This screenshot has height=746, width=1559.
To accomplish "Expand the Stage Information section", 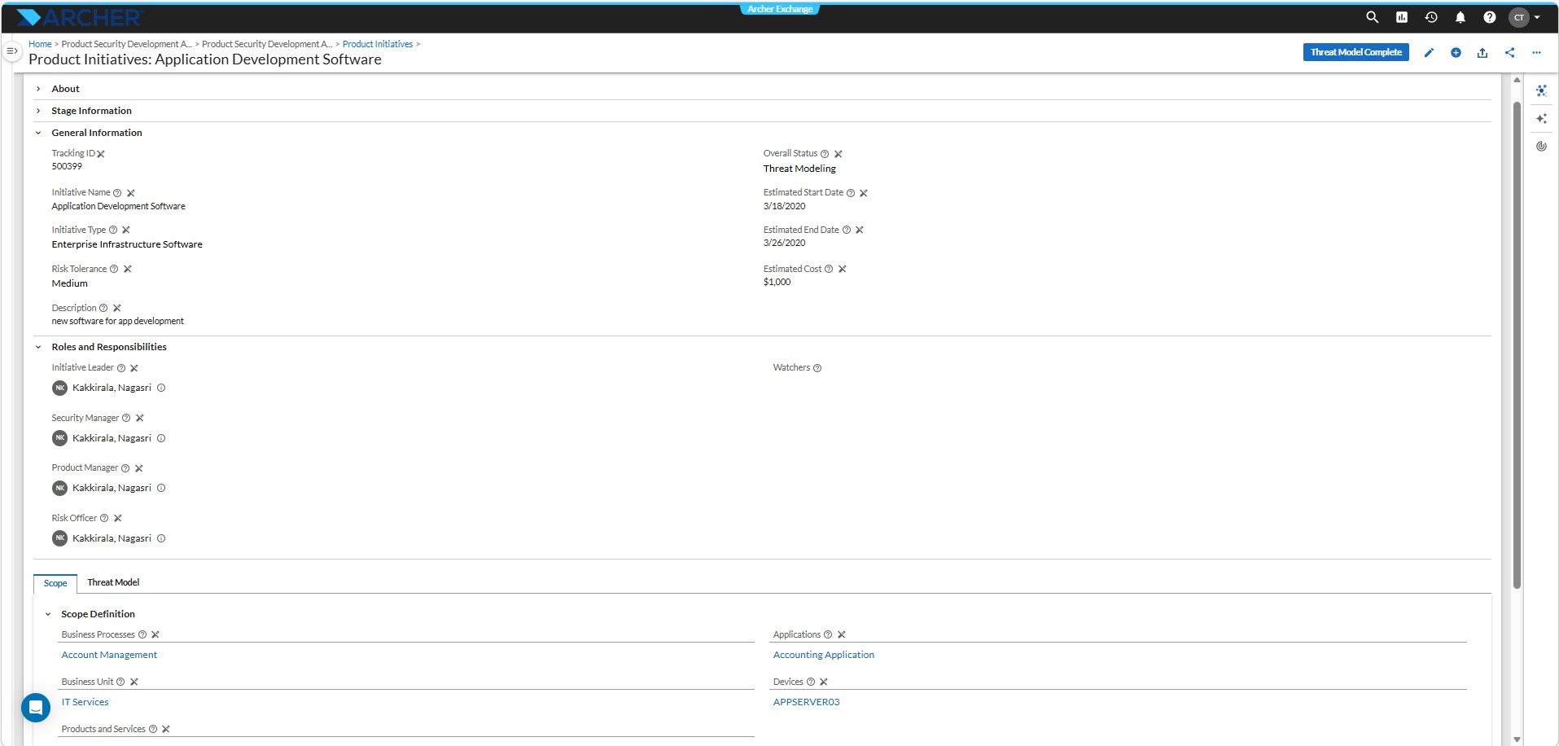I will click(38, 111).
